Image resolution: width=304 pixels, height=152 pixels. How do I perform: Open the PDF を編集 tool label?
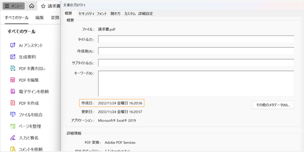point(29,80)
